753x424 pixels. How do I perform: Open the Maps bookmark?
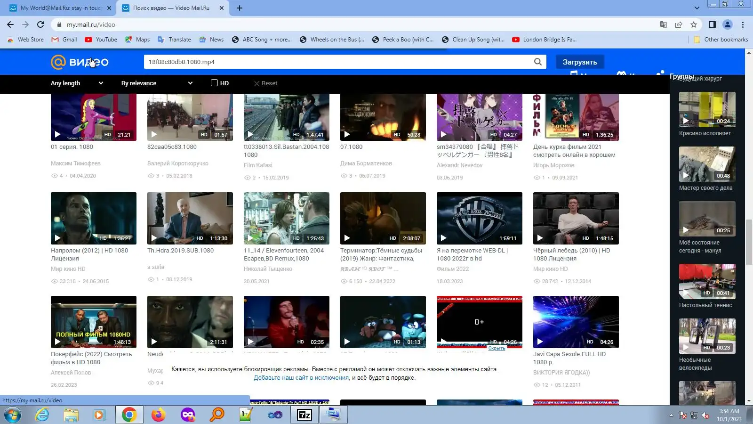click(137, 40)
